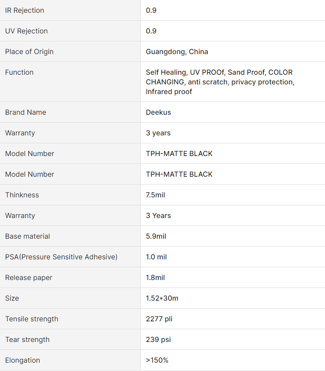Select the 7.5mil thickness value

coord(155,195)
